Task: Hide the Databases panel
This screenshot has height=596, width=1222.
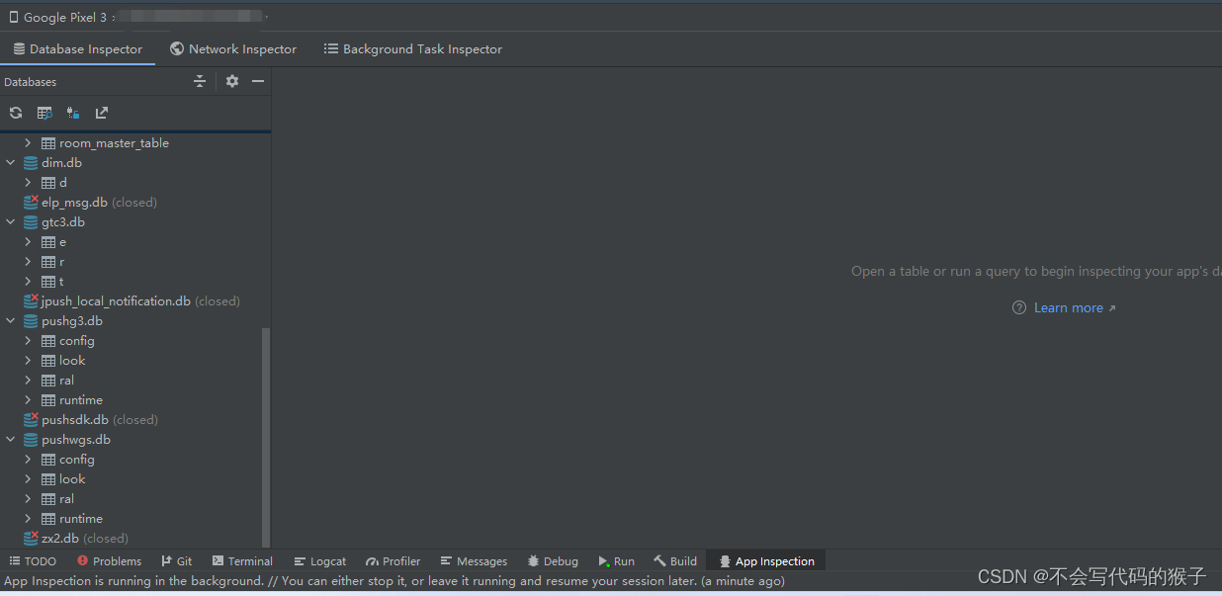Action: pyautogui.click(x=257, y=81)
